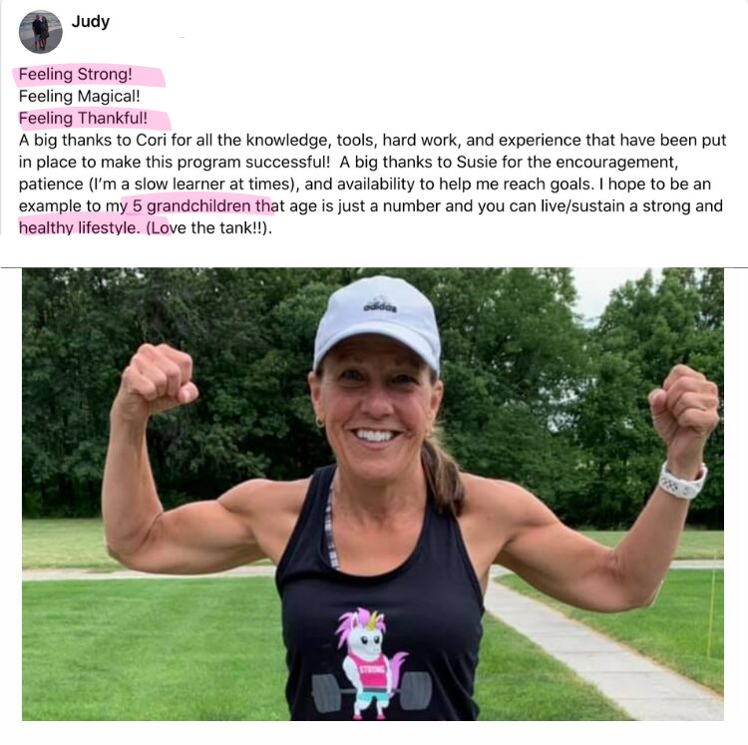Open Judy's circular profile picture
The image size is (748, 745).
(x=41, y=32)
